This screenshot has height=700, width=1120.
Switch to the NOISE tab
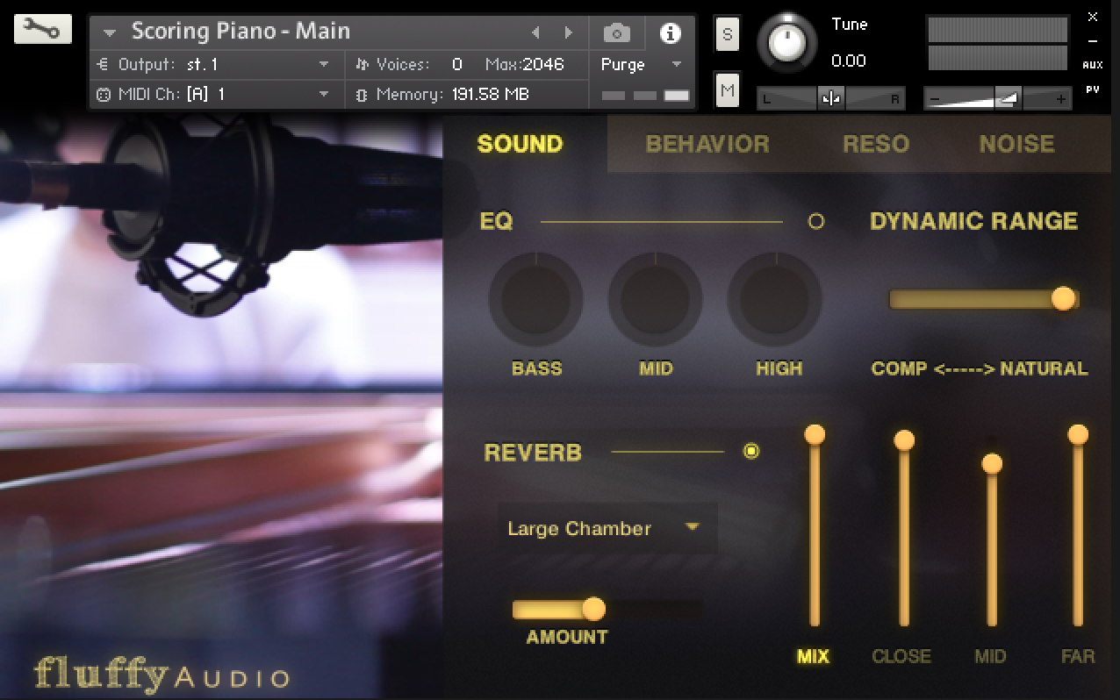click(1016, 144)
